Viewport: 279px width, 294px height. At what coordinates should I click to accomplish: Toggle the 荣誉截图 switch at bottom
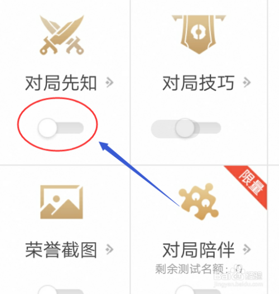61,290
